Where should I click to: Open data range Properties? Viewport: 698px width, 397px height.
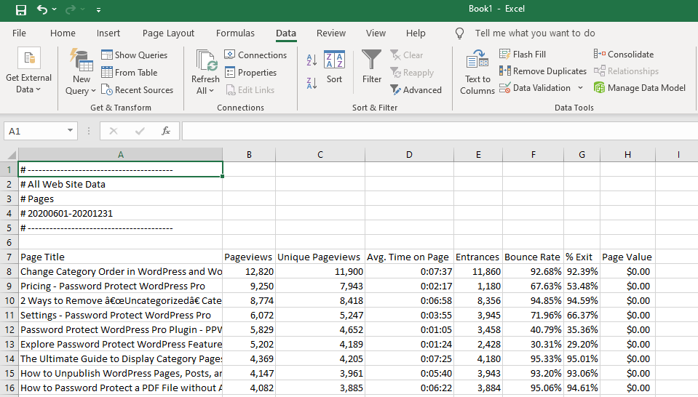tap(250, 73)
